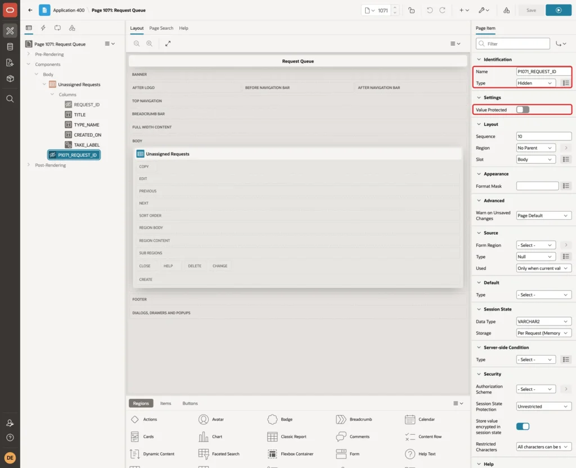Open SQL Workshop database icon
This screenshot has height=468, width=576.
pos(10,47)
